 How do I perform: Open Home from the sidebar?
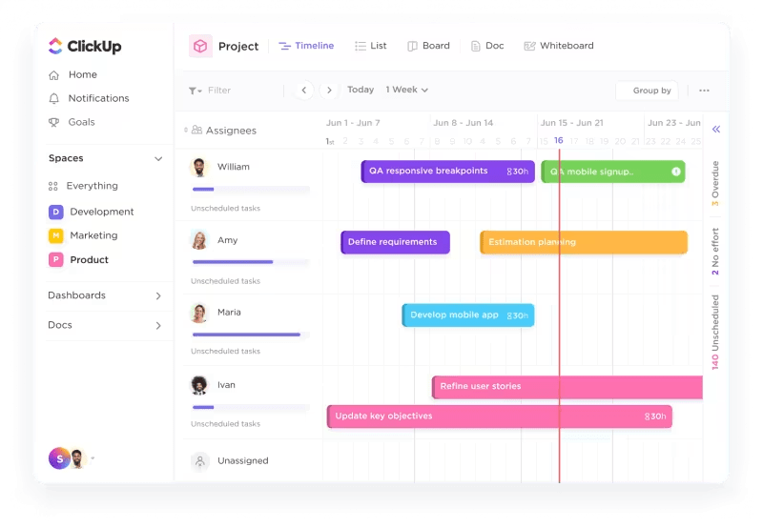pyautogui.click(x=72, y=75)
